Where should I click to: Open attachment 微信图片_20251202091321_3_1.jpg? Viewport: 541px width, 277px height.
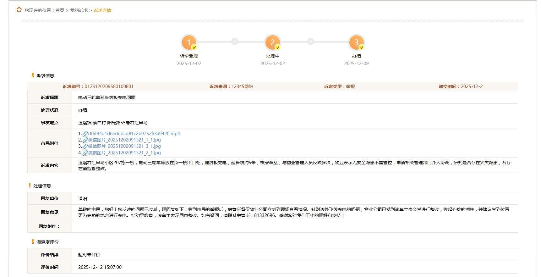click(124, 146)
